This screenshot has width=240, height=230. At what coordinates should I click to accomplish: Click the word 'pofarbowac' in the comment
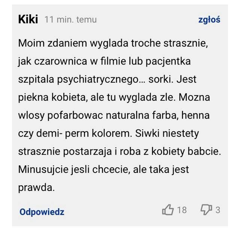[x=75, y=115]
